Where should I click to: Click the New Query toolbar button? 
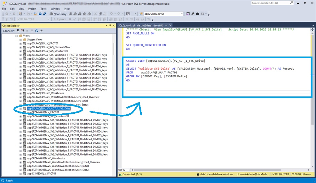(x=58, y=14)
